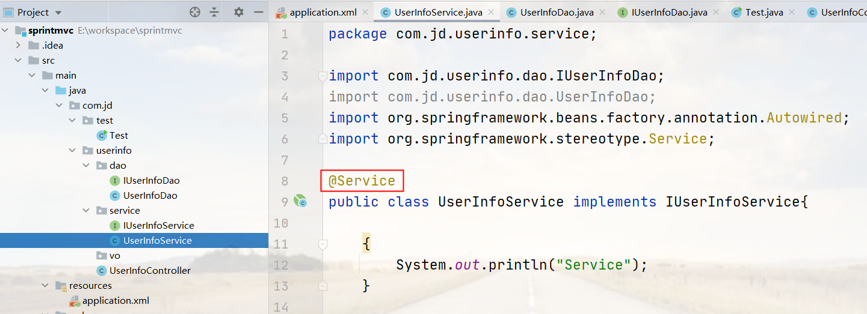Collapse the dao package
Screen dimensions: 867x314
(x=86, y=166)
